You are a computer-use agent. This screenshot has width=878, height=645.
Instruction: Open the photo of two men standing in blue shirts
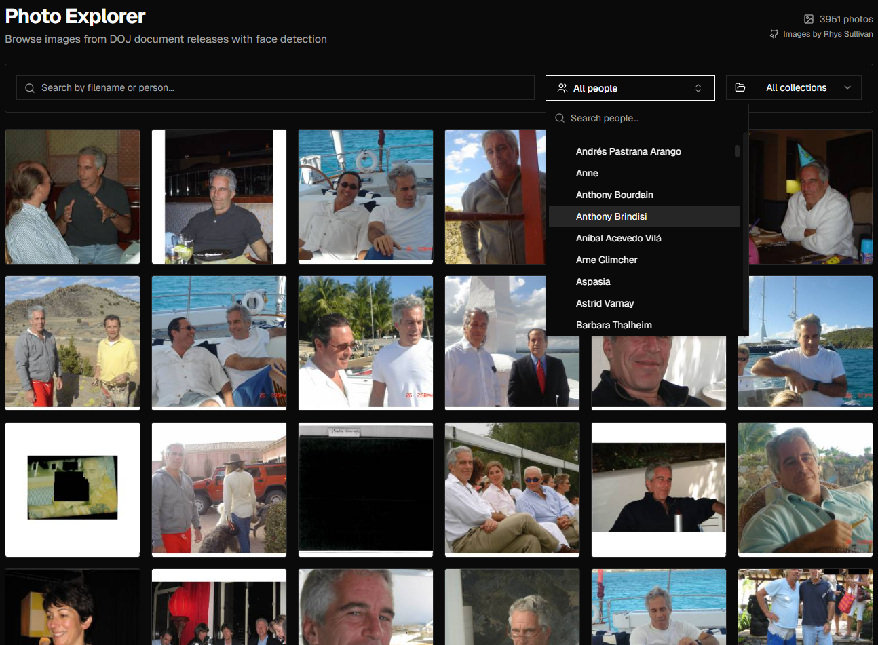[805, 607]
